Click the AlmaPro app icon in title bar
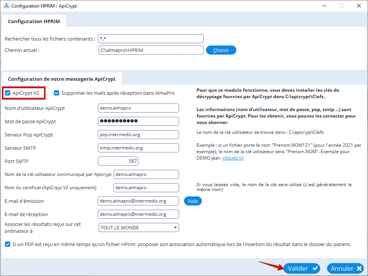The height and width of the screenshot is (276, 368). [6, 6]
